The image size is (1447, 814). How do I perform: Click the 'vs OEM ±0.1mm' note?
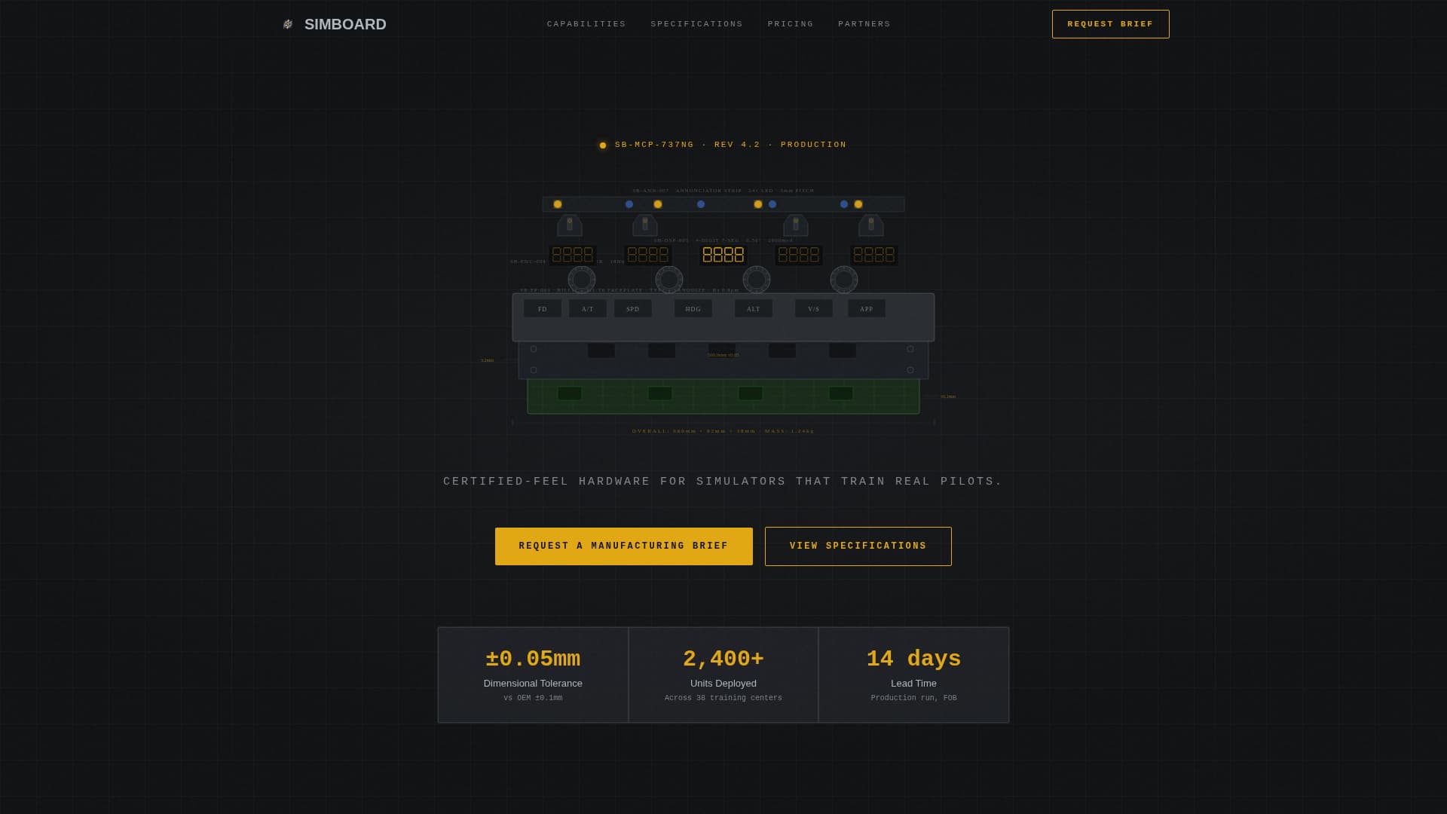533,699
